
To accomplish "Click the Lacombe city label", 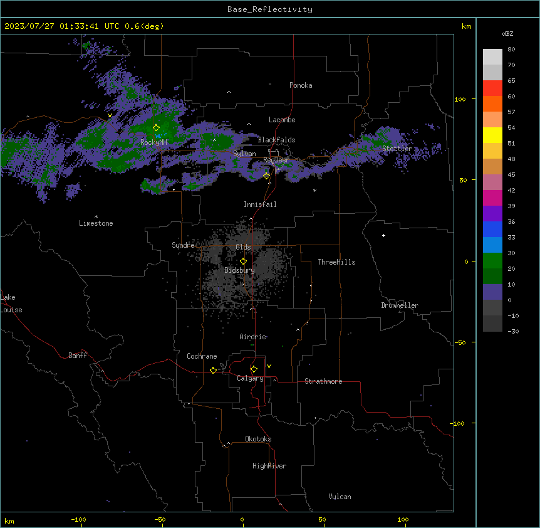I will [282, 120].
